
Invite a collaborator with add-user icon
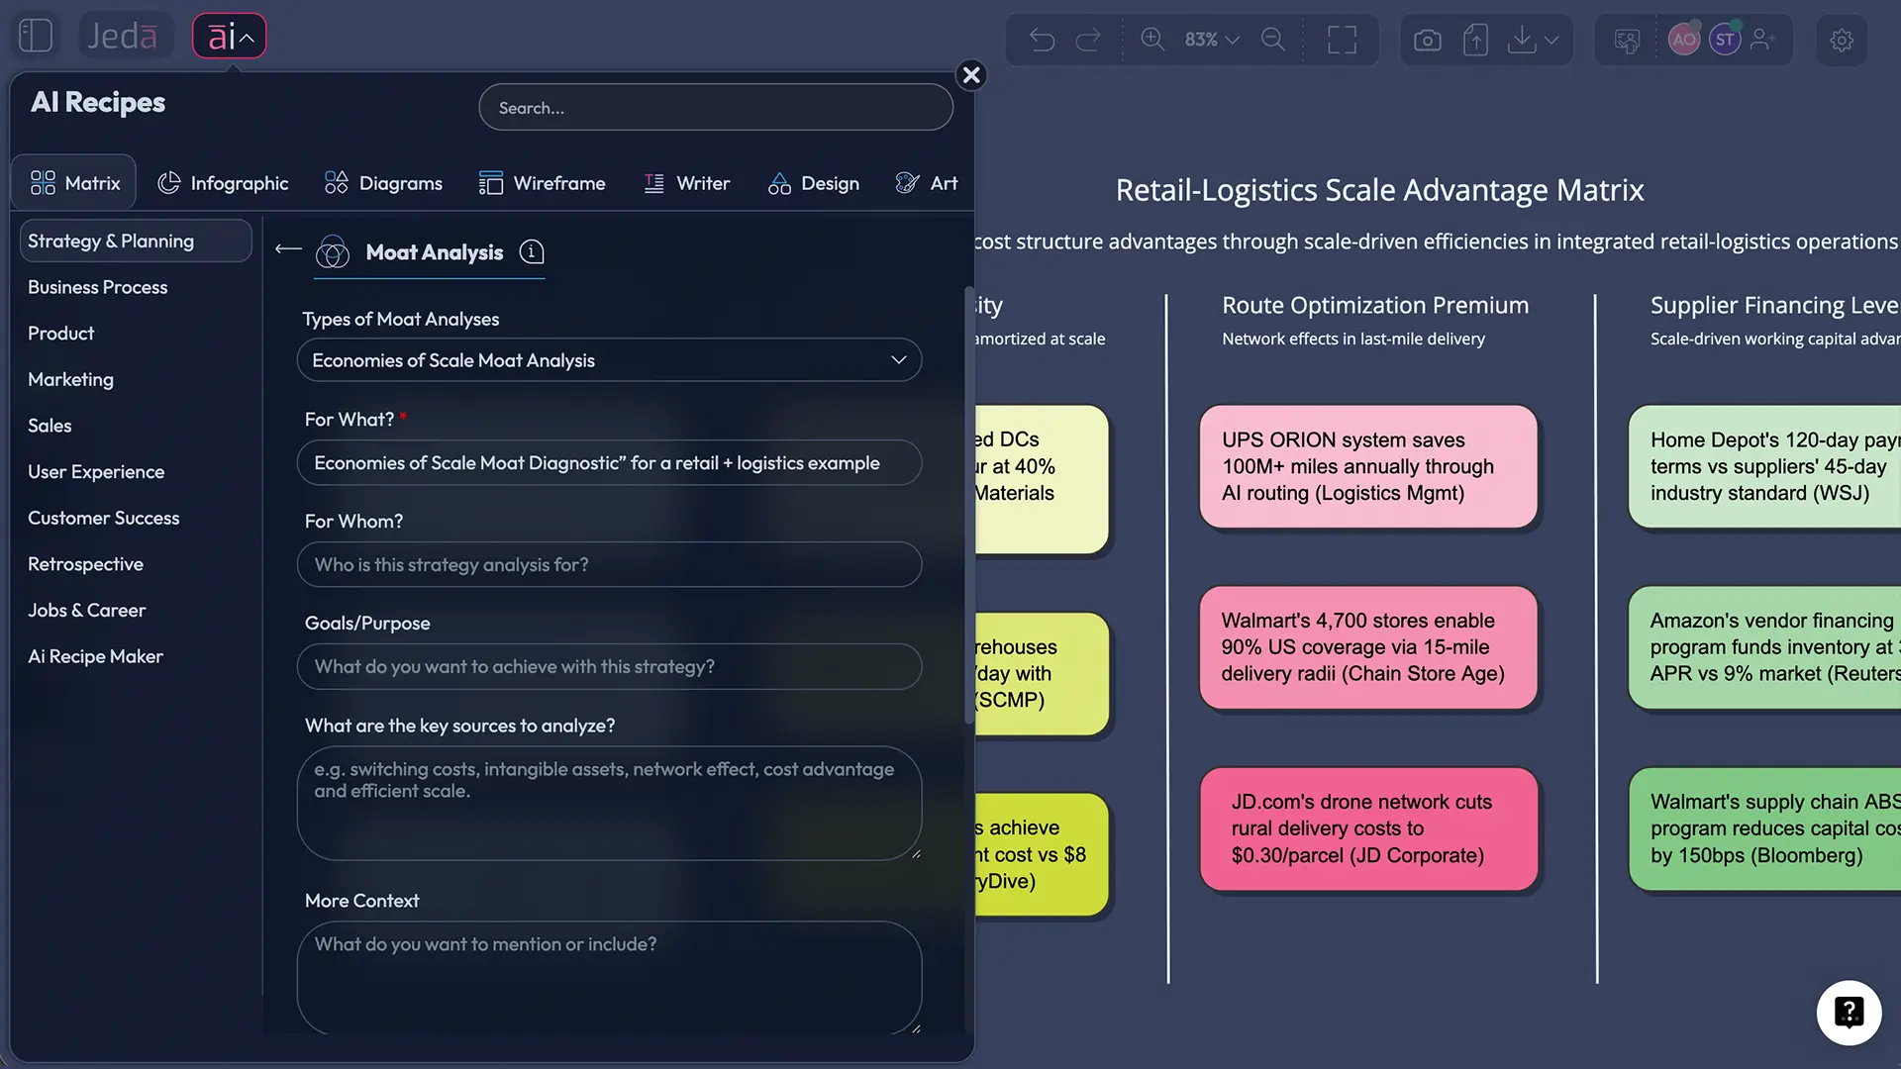coord(1762,40)
